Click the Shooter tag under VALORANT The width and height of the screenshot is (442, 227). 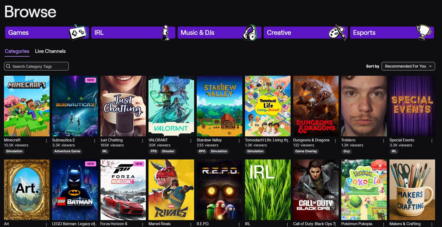click(x=168, y=151)
